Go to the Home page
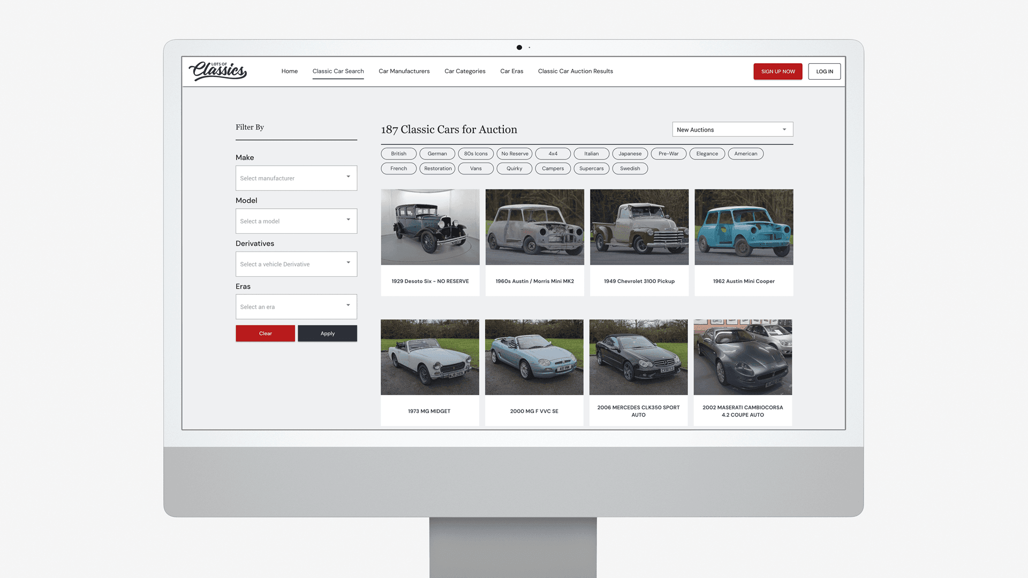Viewport: 1028px width, 578px height. (290, 71)
